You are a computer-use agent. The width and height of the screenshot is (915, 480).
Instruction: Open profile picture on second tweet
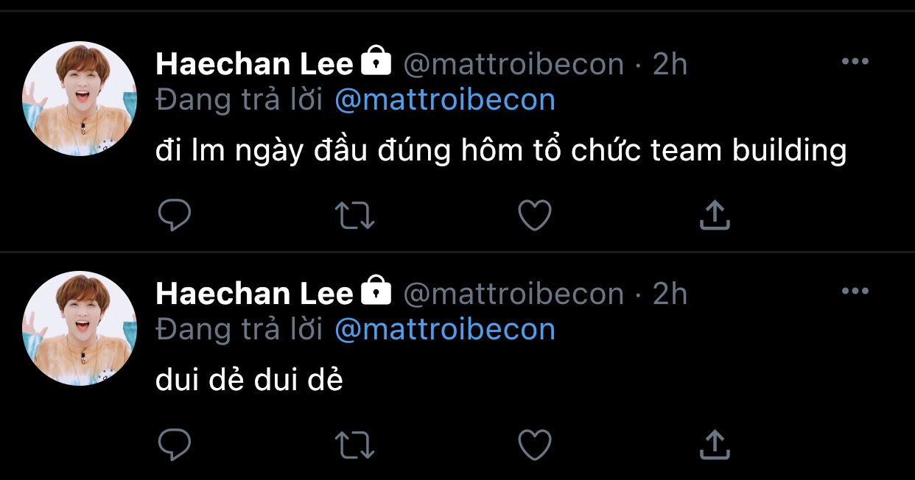click(80, 328)
